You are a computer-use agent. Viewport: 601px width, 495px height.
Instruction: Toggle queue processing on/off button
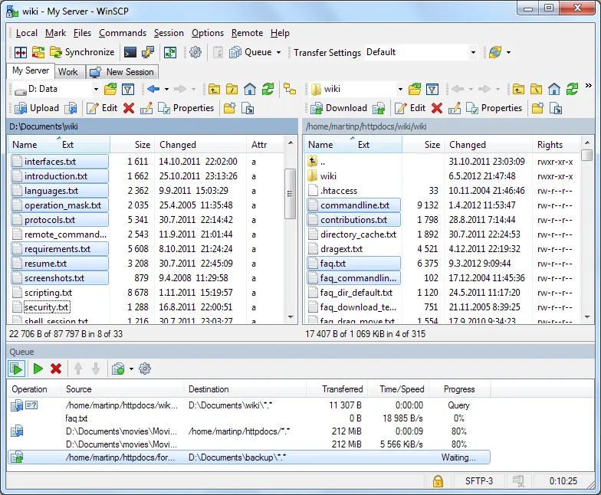click(x=17, y=369)
